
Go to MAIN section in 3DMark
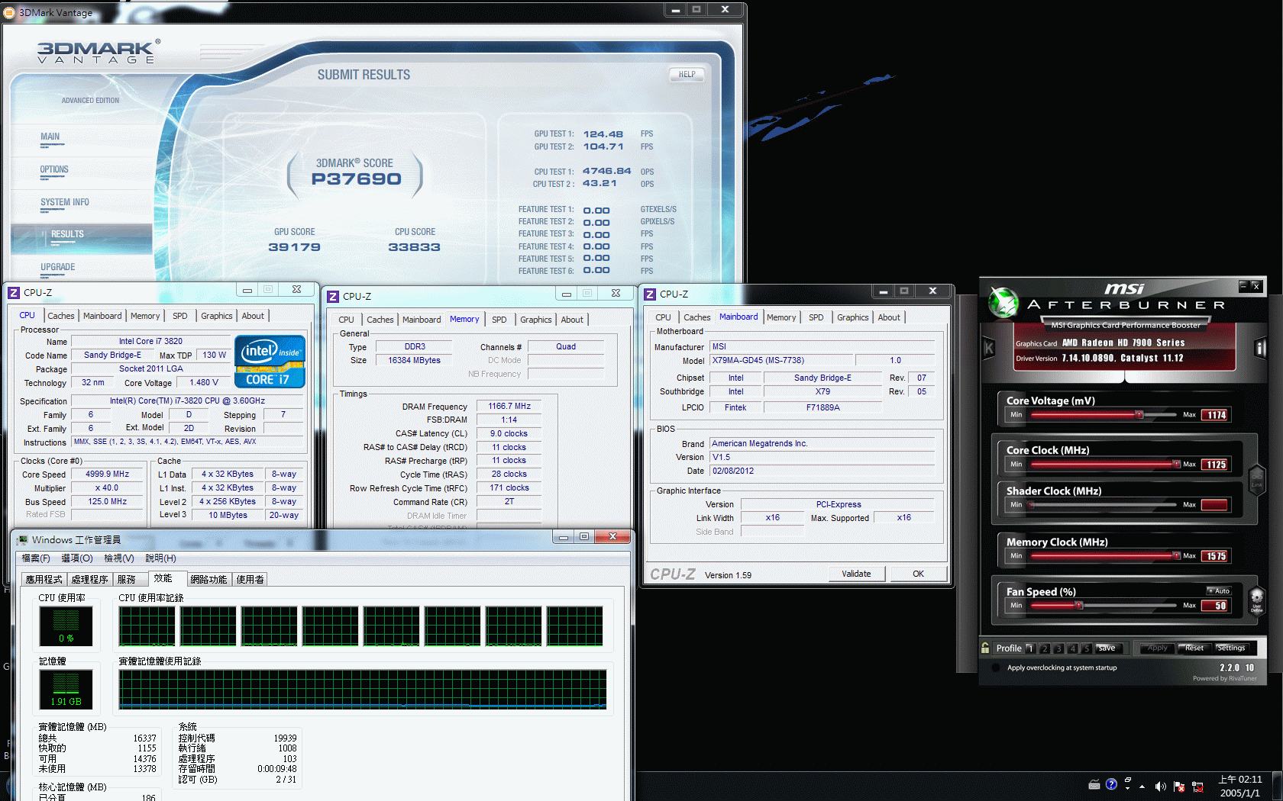coord(50,137)
